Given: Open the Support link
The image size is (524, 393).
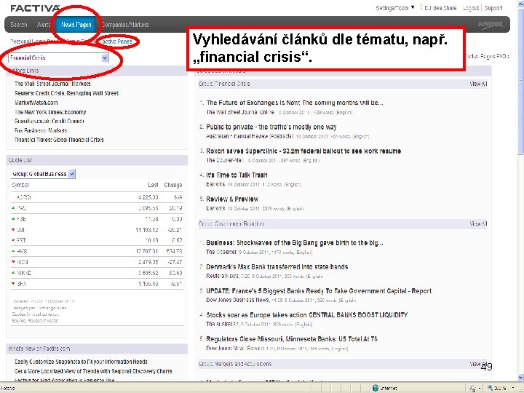Looking at the screenshot, I should [x=493, y=8].
